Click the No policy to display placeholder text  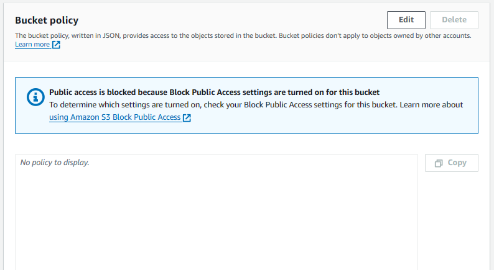pyautogui.click(x=55, y=163)
